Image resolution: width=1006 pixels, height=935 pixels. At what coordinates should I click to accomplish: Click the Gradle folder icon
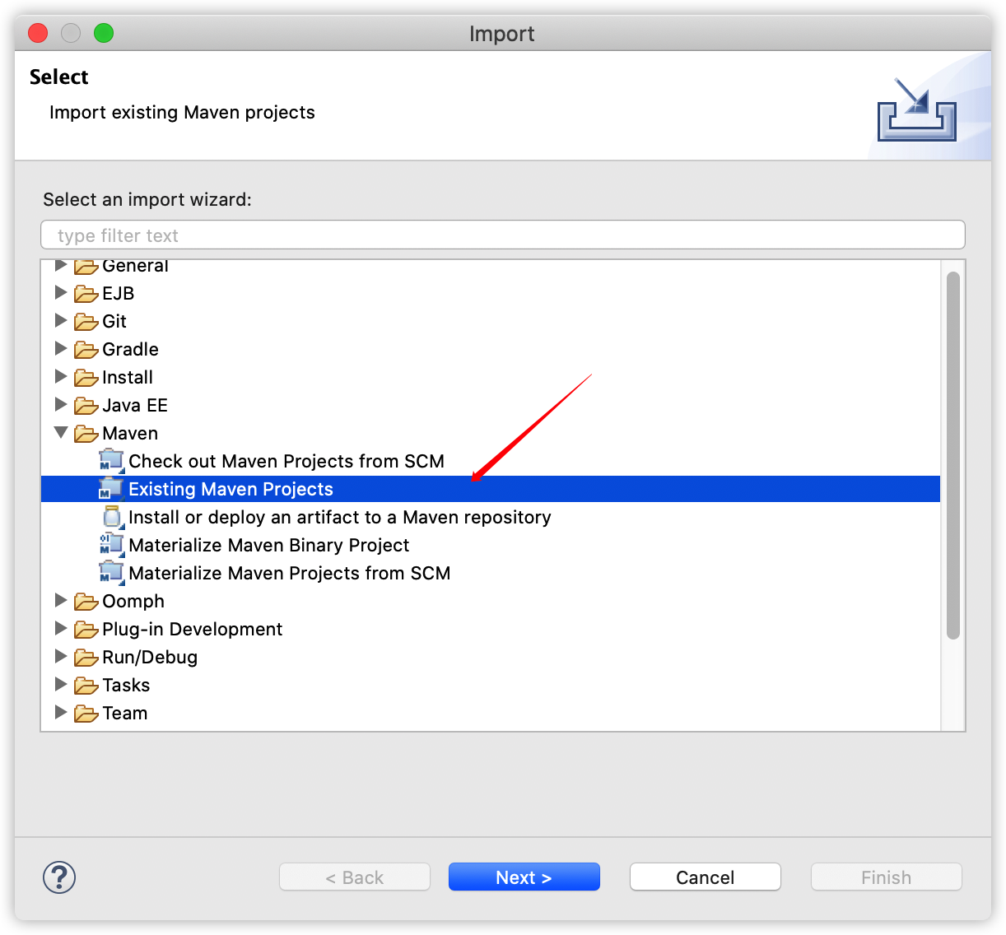tap(86, 350)
